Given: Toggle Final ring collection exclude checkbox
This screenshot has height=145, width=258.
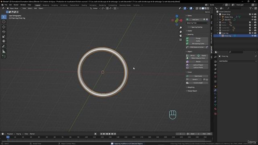Looking at the screenshot, I should point(250,33).
